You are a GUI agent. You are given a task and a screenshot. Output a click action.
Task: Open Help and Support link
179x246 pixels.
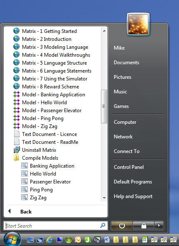[133, 196]
